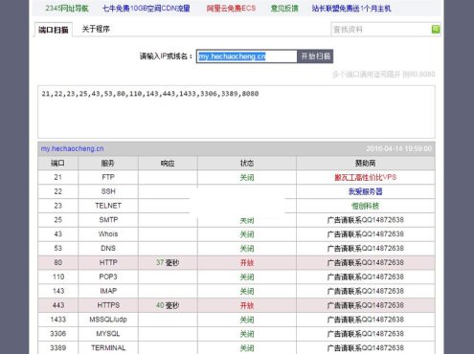The width and height of the screenshot is (474, 354).
Task: Click the 响应 column header
Action: 168,163
